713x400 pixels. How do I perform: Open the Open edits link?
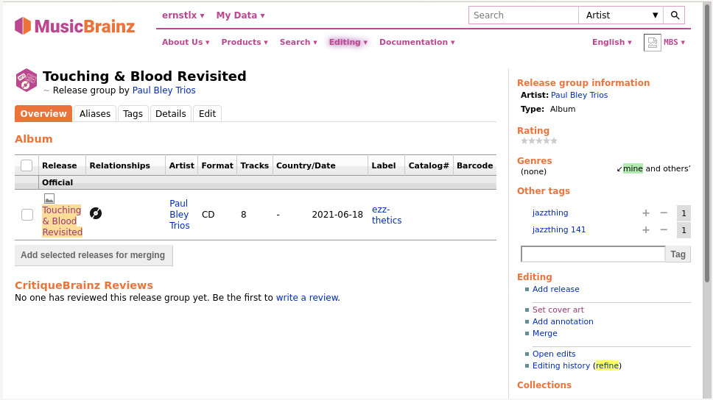point(554,354)
